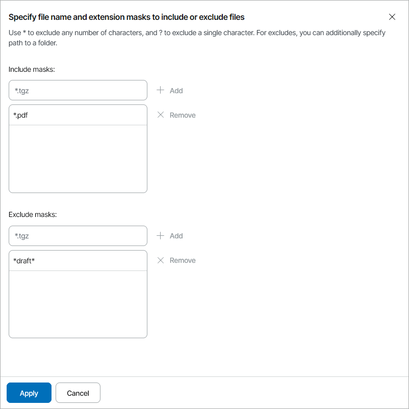This screenshot has width=409, height=409.
Task: Click empty area of Exclude masks list
Action: click(78, 304)
